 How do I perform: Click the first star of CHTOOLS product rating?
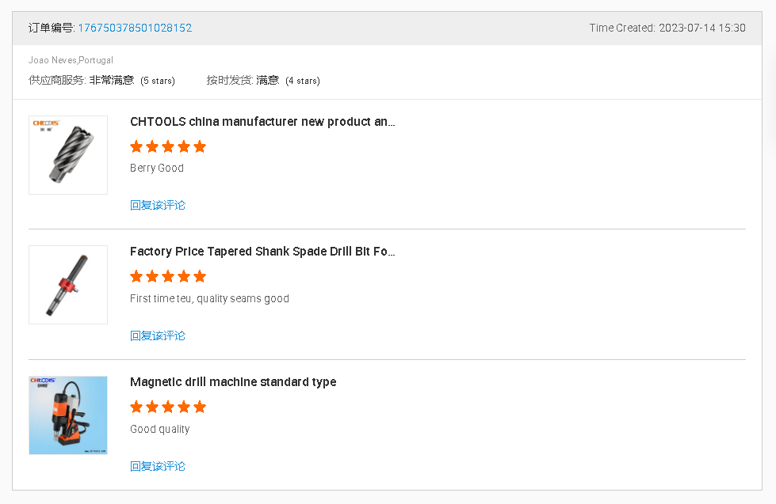(136, 146)
